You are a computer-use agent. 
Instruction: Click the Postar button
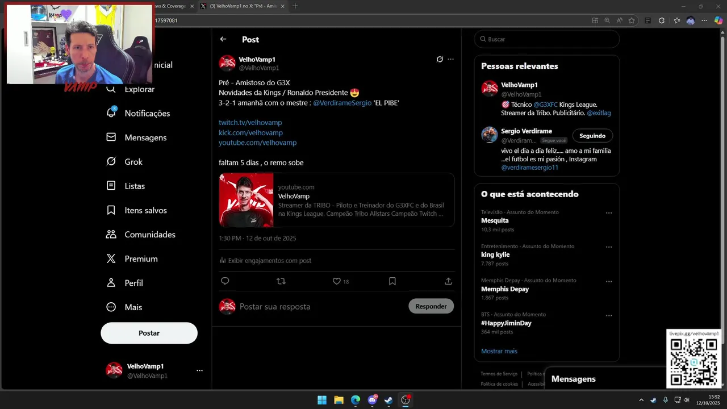click(149, 333)
